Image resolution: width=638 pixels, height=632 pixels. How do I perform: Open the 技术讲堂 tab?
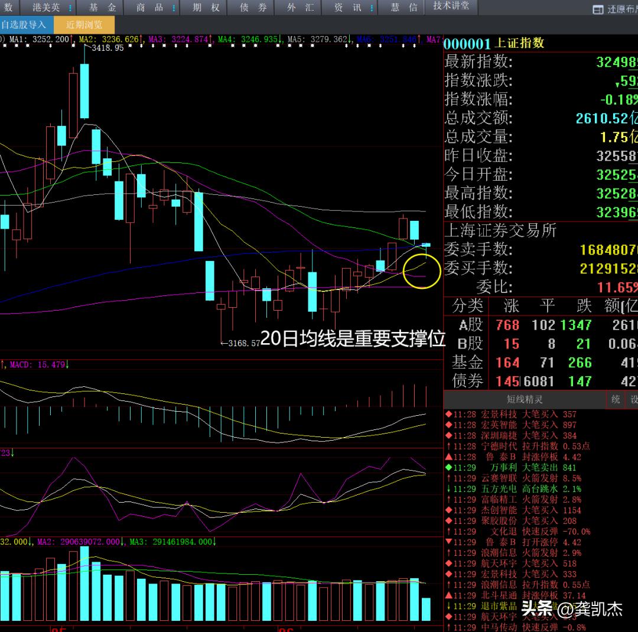451,6
